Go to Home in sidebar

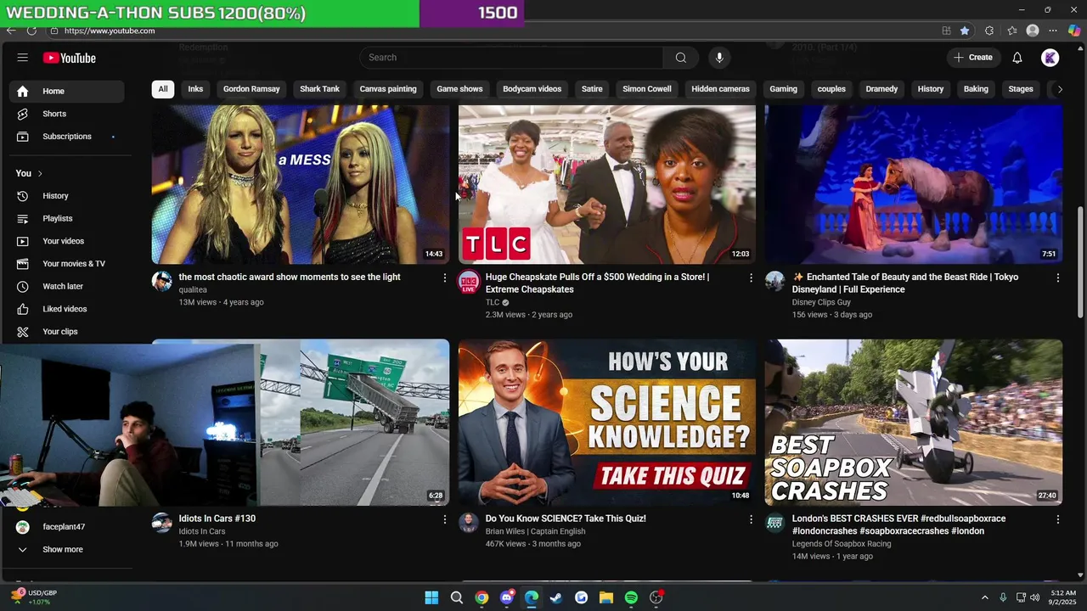tap(67, 91)
